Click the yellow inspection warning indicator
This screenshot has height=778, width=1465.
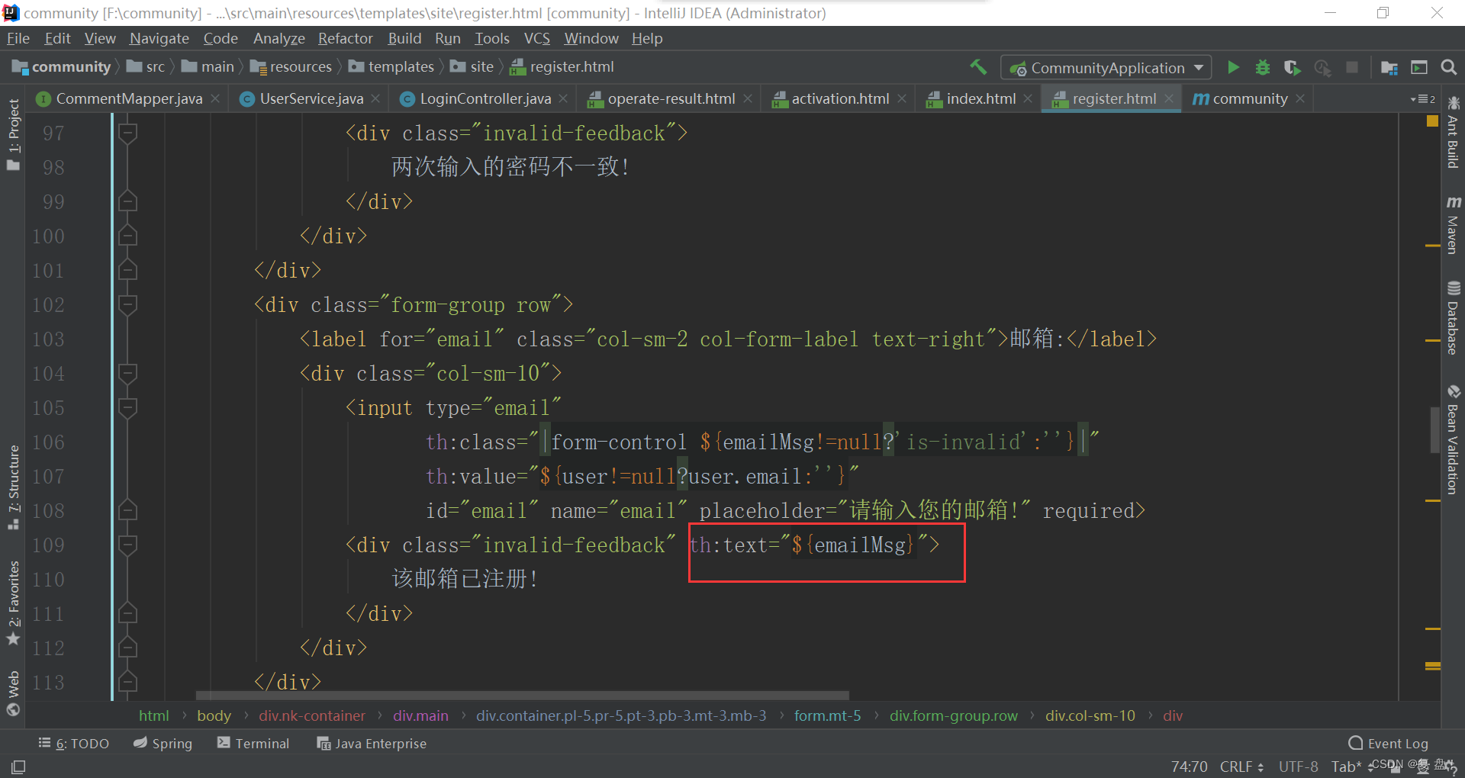(1432, 121)
